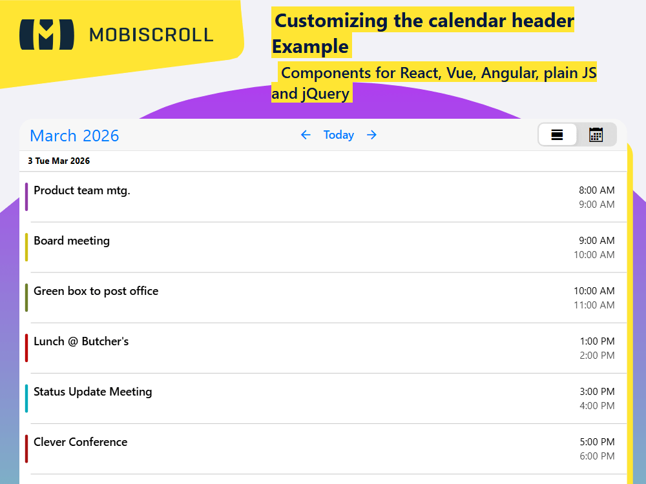Click the red color bar on Lunch @ Butcher's

point(26,348)
